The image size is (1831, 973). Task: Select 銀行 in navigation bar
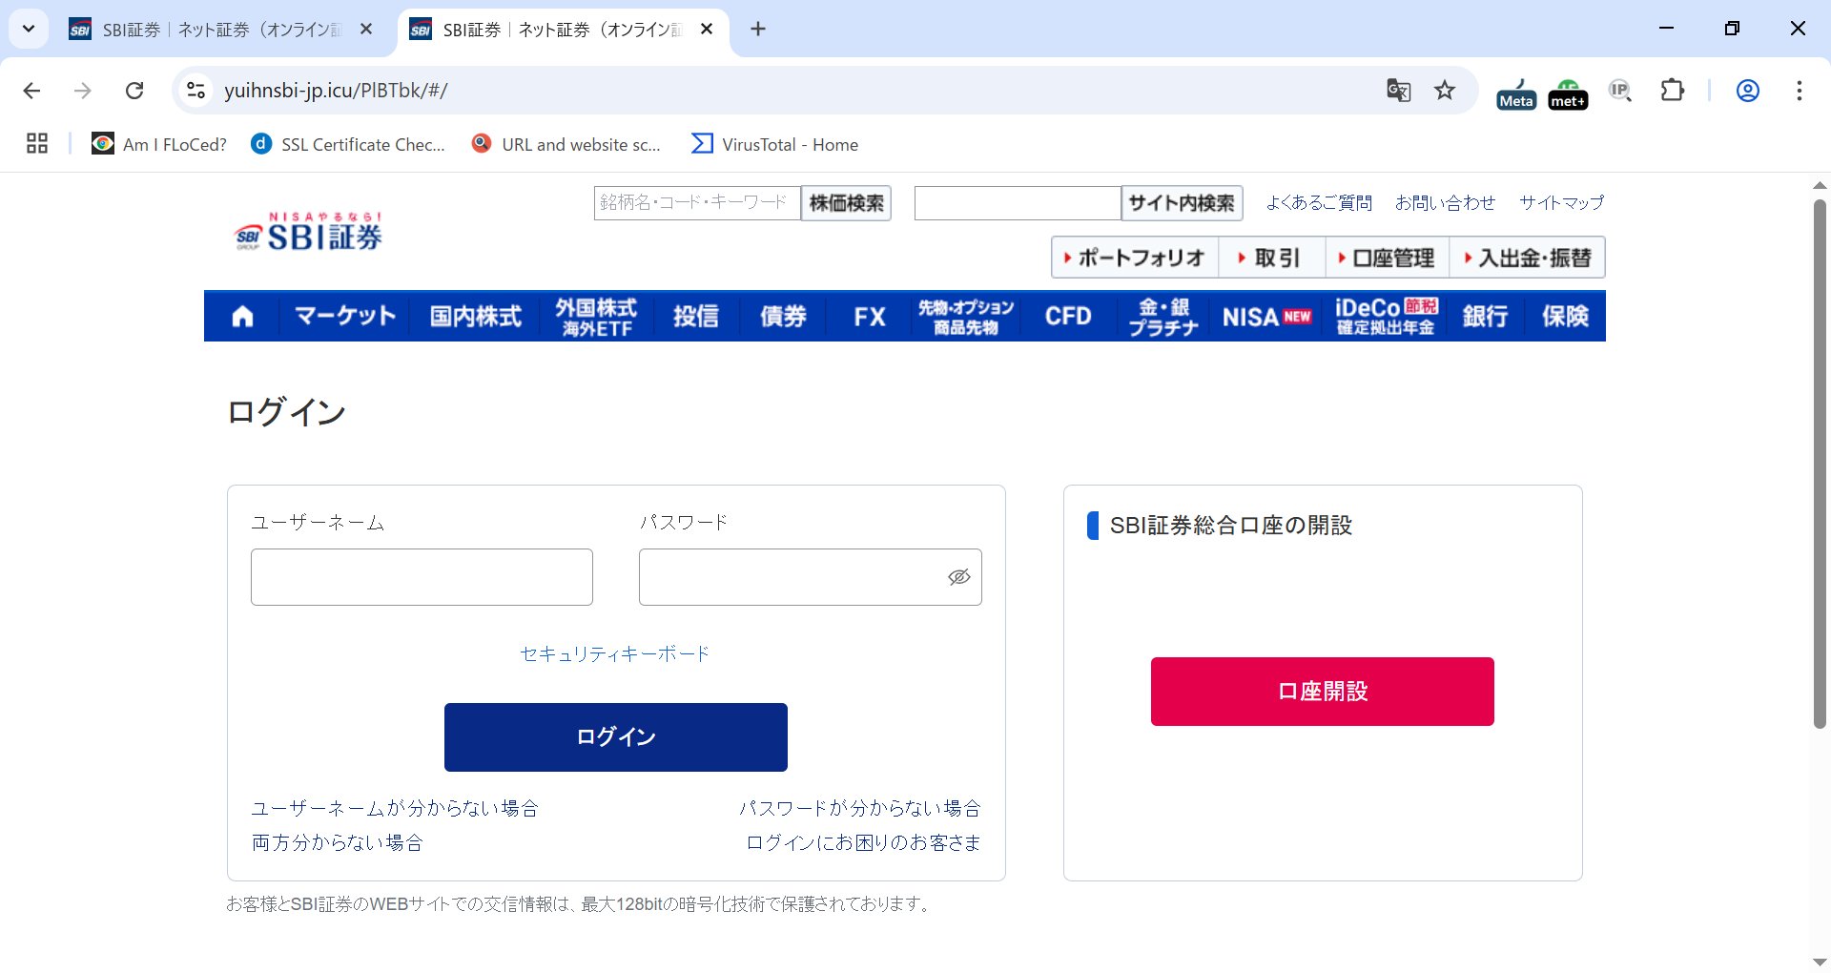click(x=1485, y=317)
